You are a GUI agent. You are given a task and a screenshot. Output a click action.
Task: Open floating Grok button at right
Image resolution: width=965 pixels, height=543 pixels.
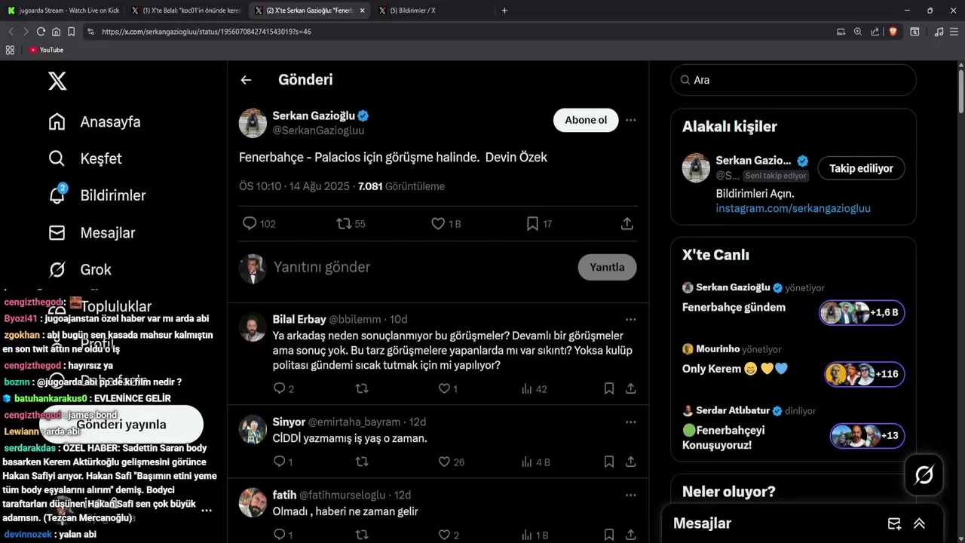click(924, 474)
